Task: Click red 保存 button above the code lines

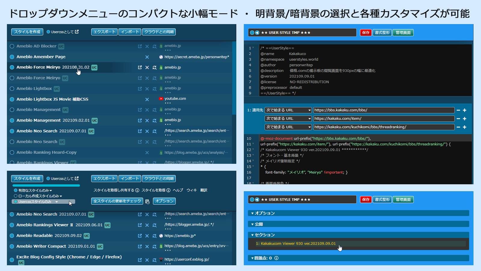Action: (366, 33)
